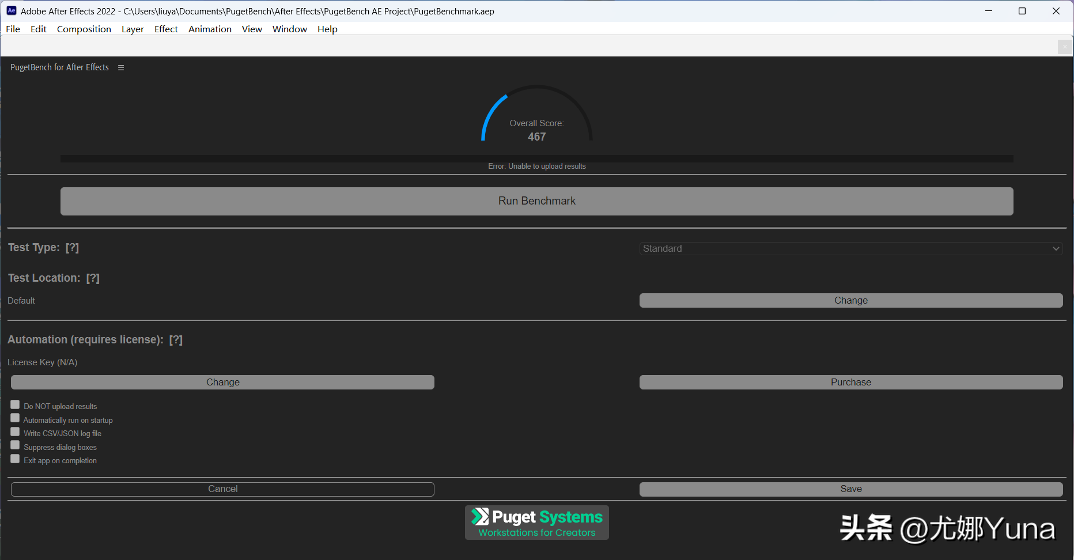Open the Composition menu
Image resolution: width=1074 pixels, height=560 pixels.
[84, 29]
